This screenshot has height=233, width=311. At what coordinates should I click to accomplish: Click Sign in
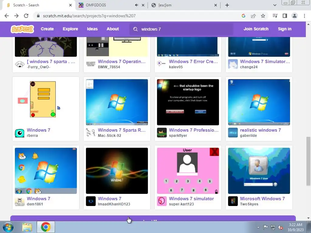(285, 29)
